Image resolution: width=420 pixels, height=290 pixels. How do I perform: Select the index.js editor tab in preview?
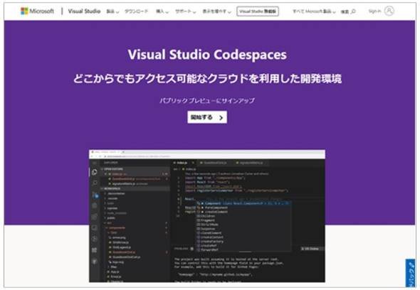pos(182,163)
